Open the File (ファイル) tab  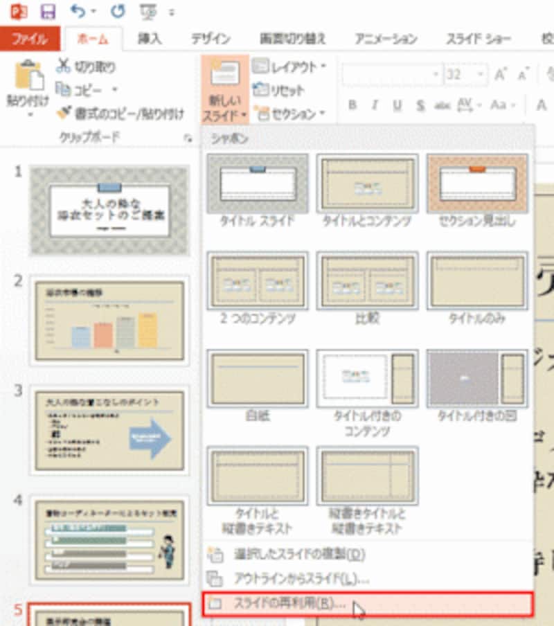pos(30,38)
